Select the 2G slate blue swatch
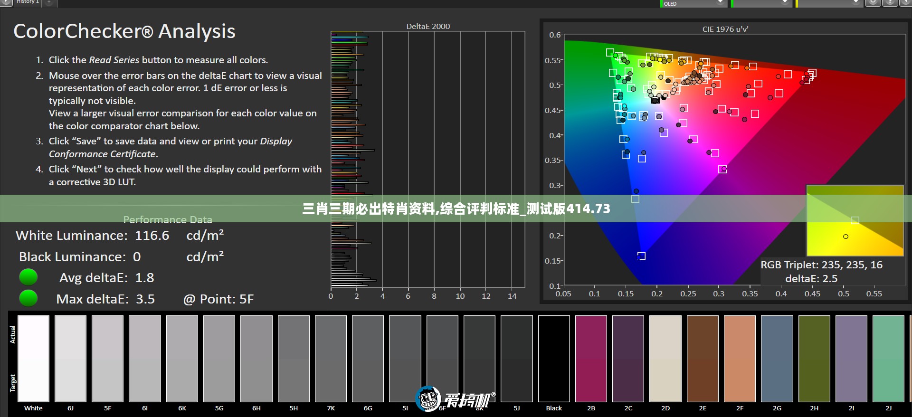 [777, 359]
